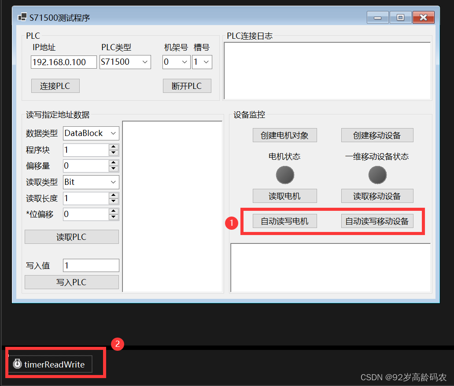
Task: Click the 断开PLC button
Action: pyautogui.click(x=187, y=86)
